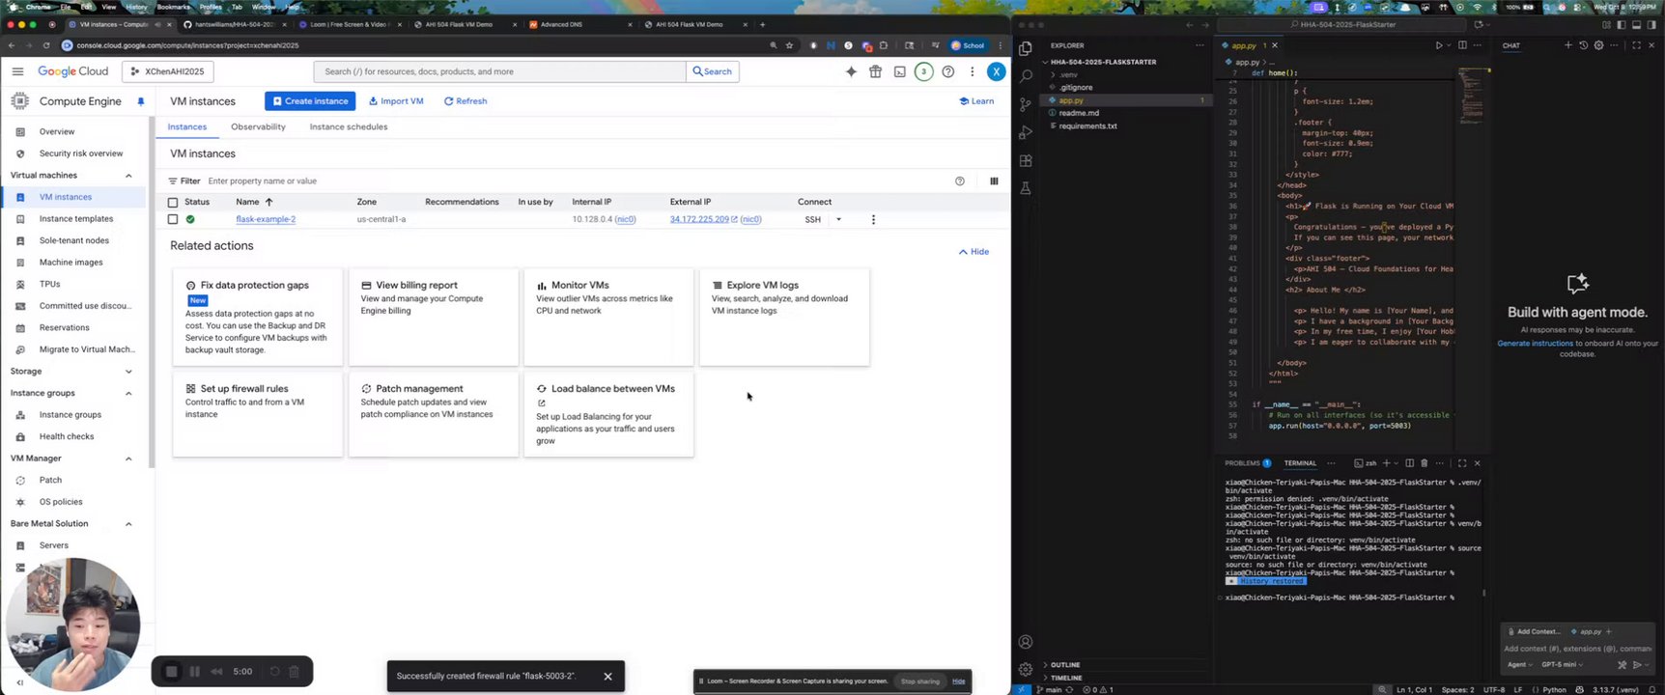This screenshot has width=1665, height=695.
Task: Expand the TIMELINE section in VS Code
Action: 1066,678
